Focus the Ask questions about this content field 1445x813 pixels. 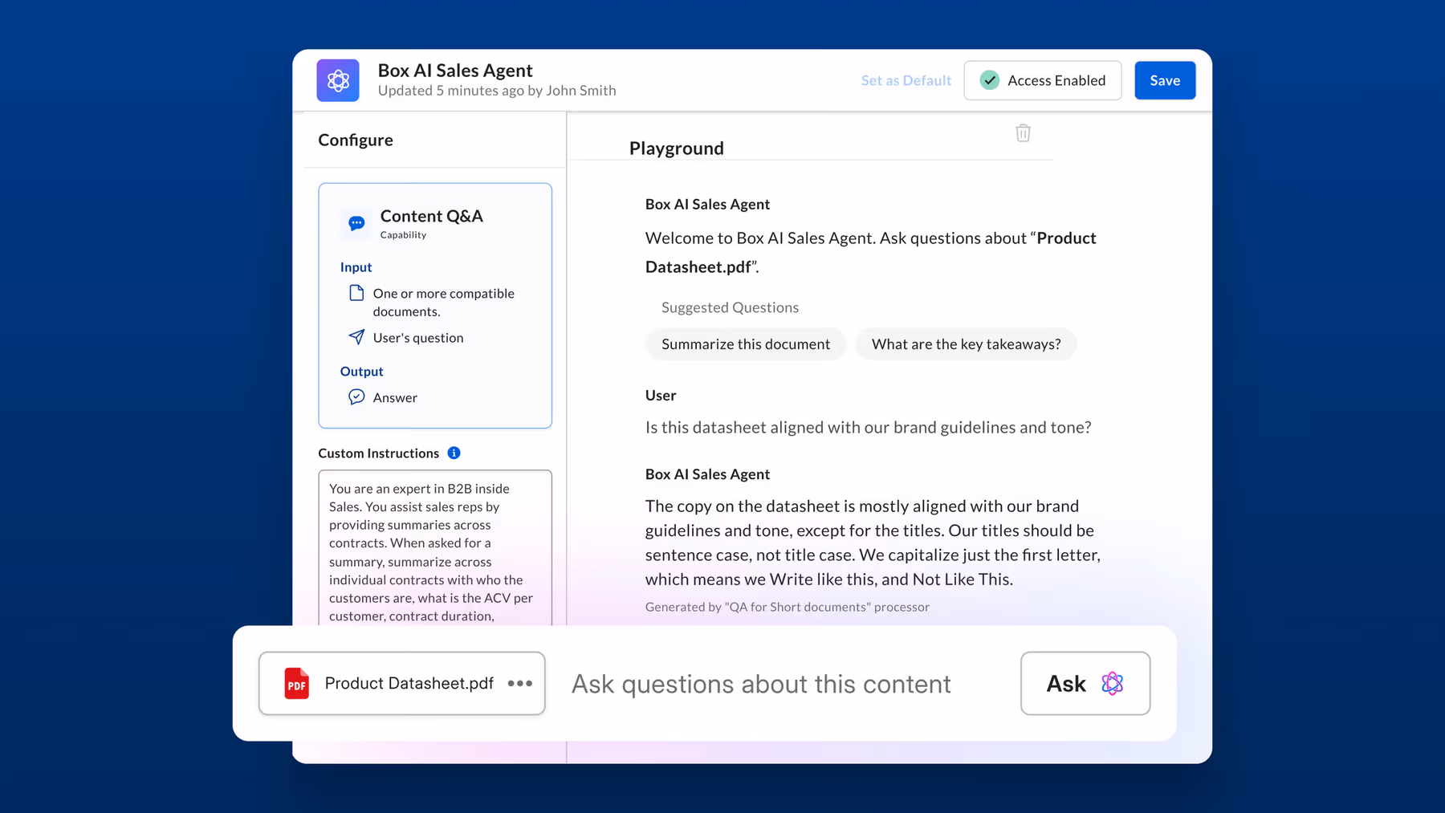760,685
